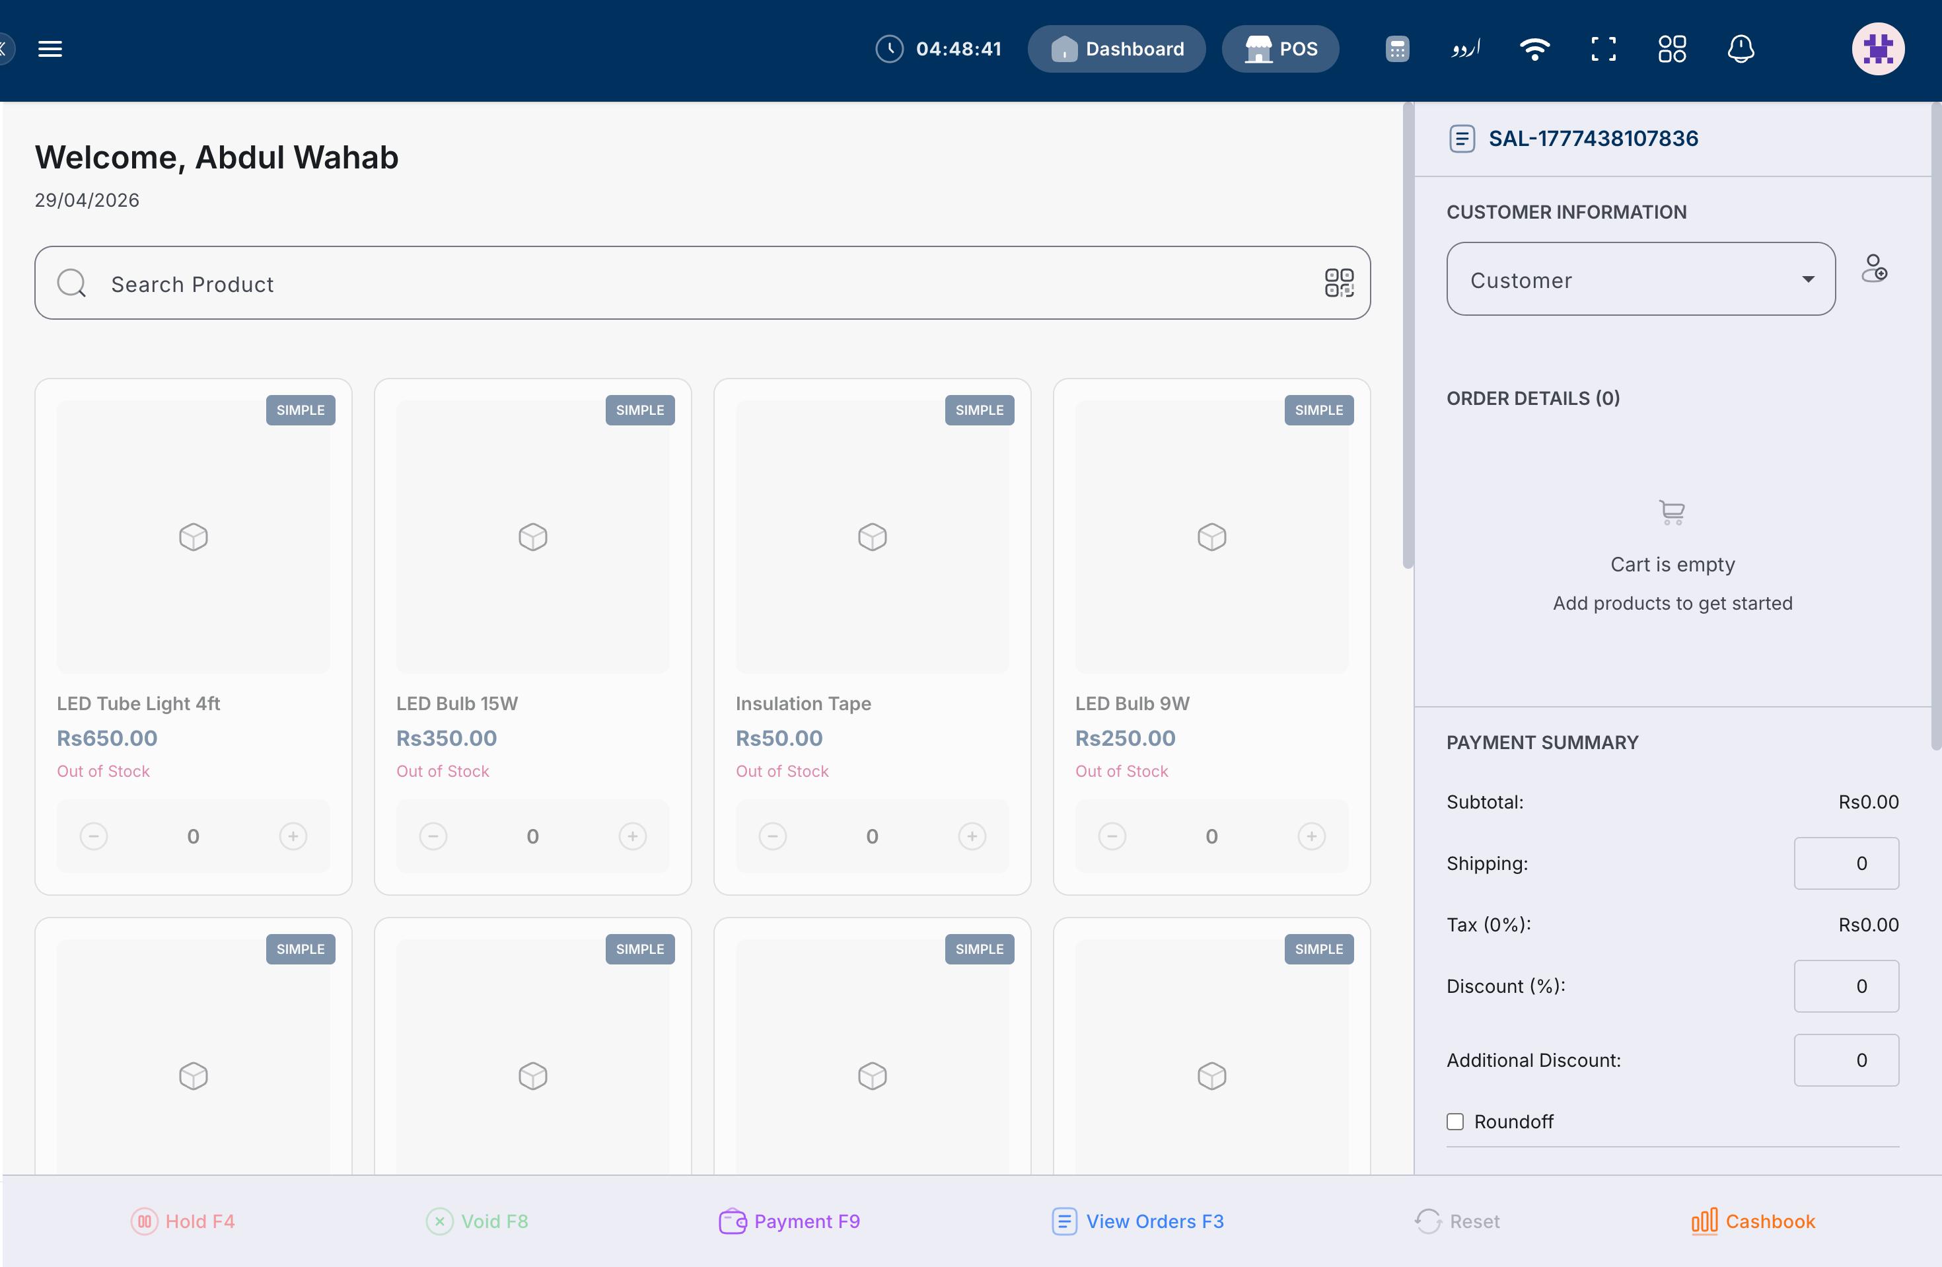Click the order panel scrollbar

(1936, 426)
